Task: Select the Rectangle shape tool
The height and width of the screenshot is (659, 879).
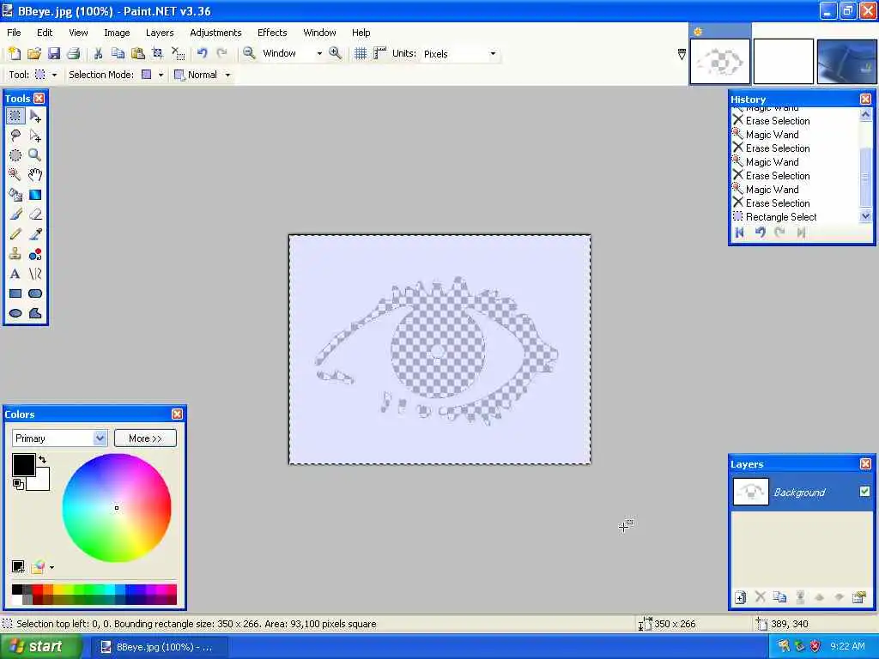Action: [15, 293]
